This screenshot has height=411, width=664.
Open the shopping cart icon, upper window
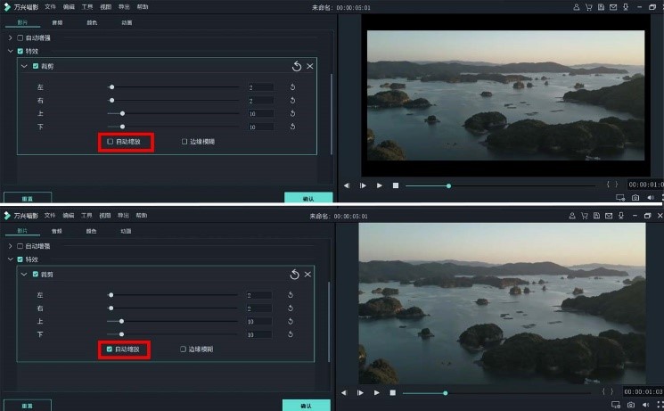[588, 7]
